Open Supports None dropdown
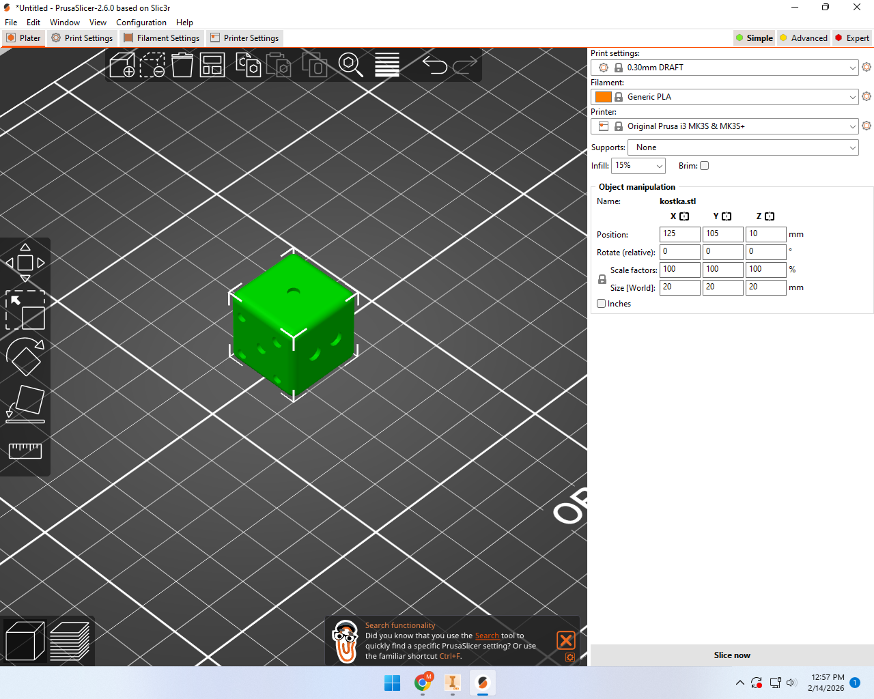 tap(743, 147)
